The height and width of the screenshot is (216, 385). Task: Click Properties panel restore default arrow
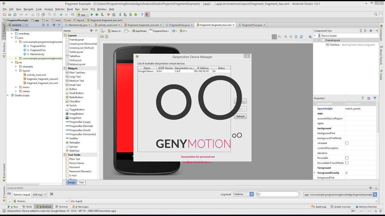(368, 98)
